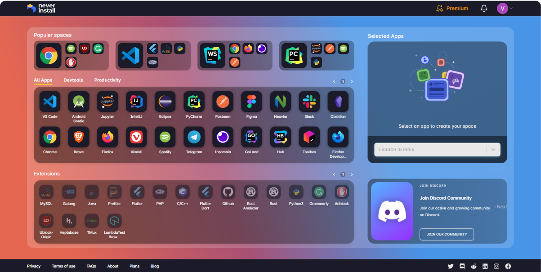Image resolution: width=541 pixels, height=272 pixels.
Task: Choose Insomnia in All Apps grid
Action: tap(223, 137)
